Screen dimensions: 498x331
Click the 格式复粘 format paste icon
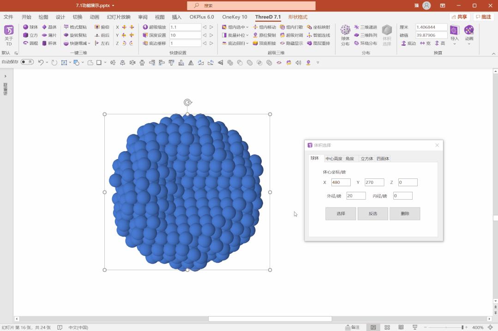point(78,27)
